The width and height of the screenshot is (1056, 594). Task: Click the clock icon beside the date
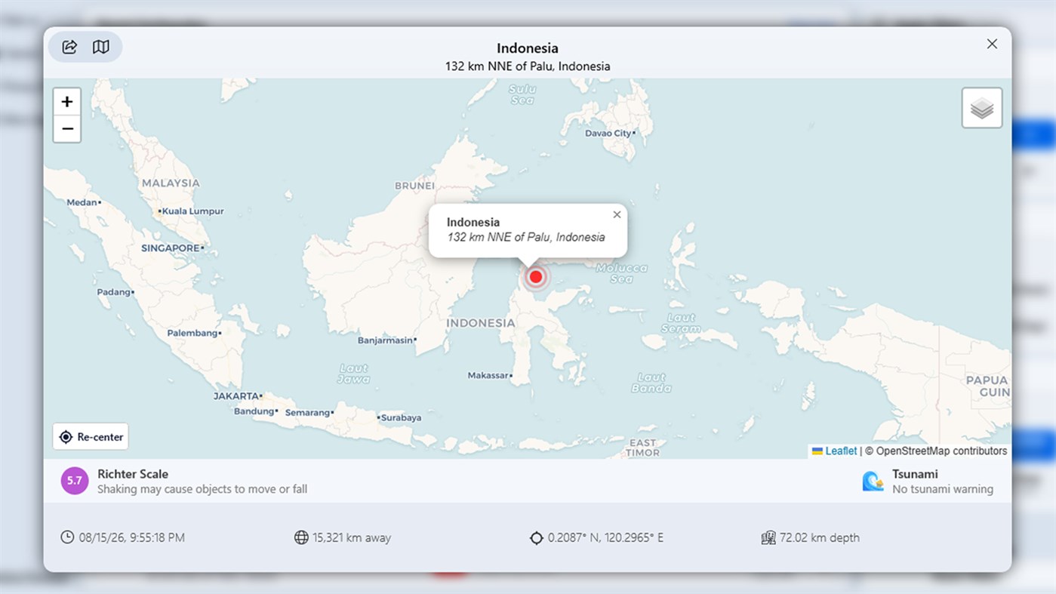67,537
